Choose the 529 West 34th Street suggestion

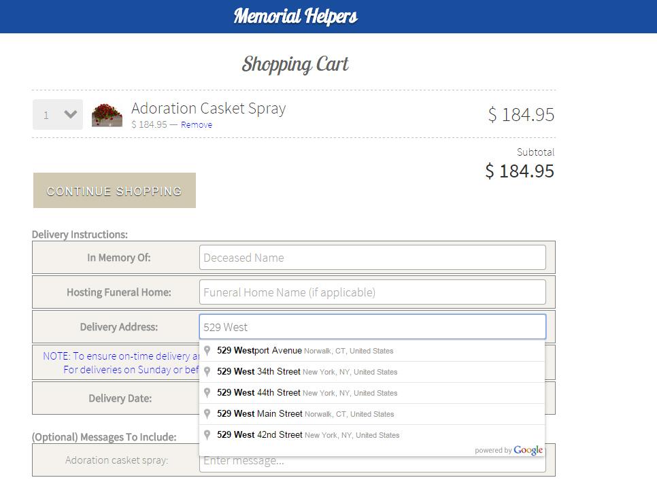click(372, 372)
